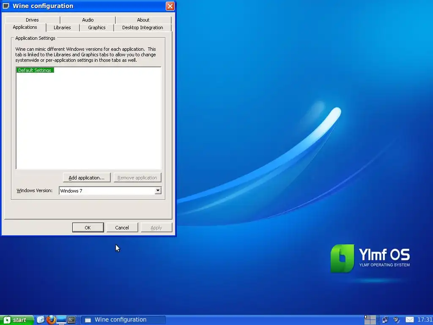Go to Desktop Integration tab
The width and height of the screenshot is (433, 325).
pos(143,28)
